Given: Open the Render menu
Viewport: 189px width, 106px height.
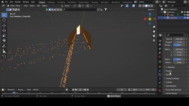Looking at the screenshot, I should [18, 2].
